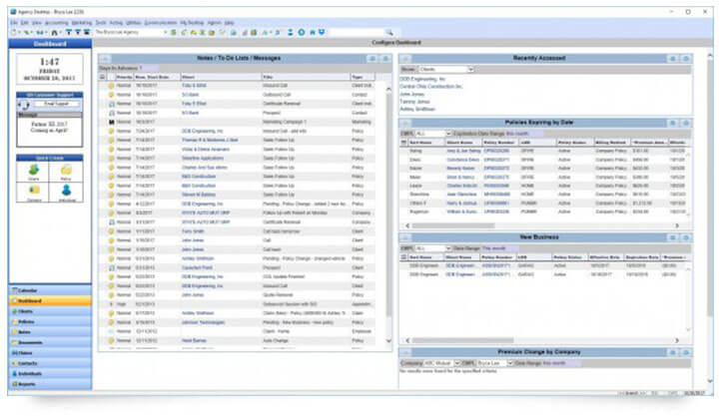724x416 pixels.
Task: Click the toolbar search input field
Action: [358, 32]
